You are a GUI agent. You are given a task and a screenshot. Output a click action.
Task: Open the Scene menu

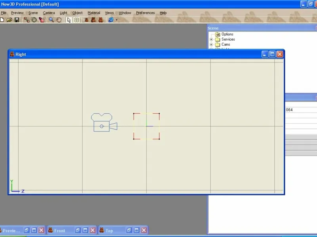point(33,13)
